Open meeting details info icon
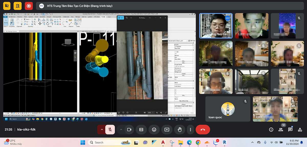This screenshot has width=307, height=147. pyautogui.click(x=271, y=130)
